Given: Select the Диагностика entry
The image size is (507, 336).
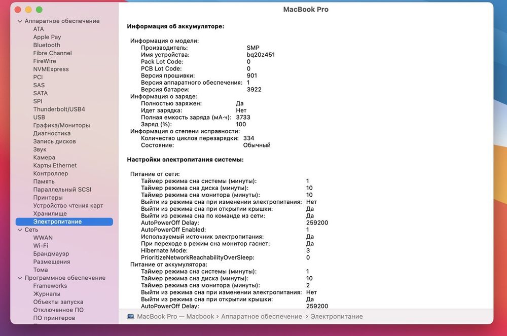Looking at the screenshot, I should [52, 133].
